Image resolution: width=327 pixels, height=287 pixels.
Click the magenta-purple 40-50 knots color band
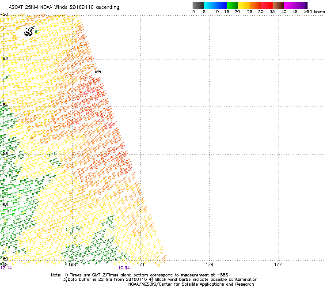pyautogui.click(x=296, y=5)
